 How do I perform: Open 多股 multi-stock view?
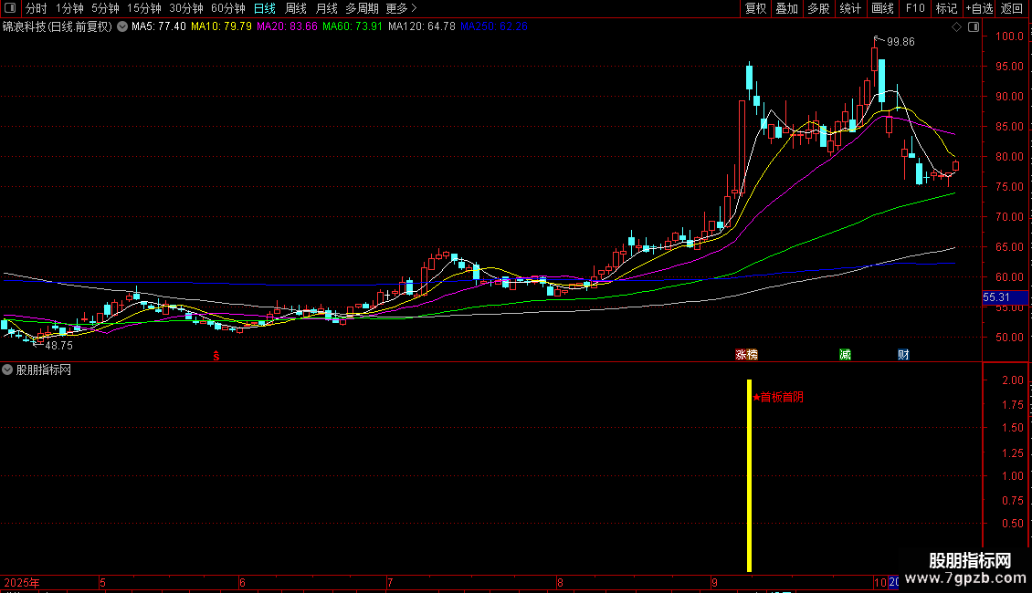pos(818,8)
